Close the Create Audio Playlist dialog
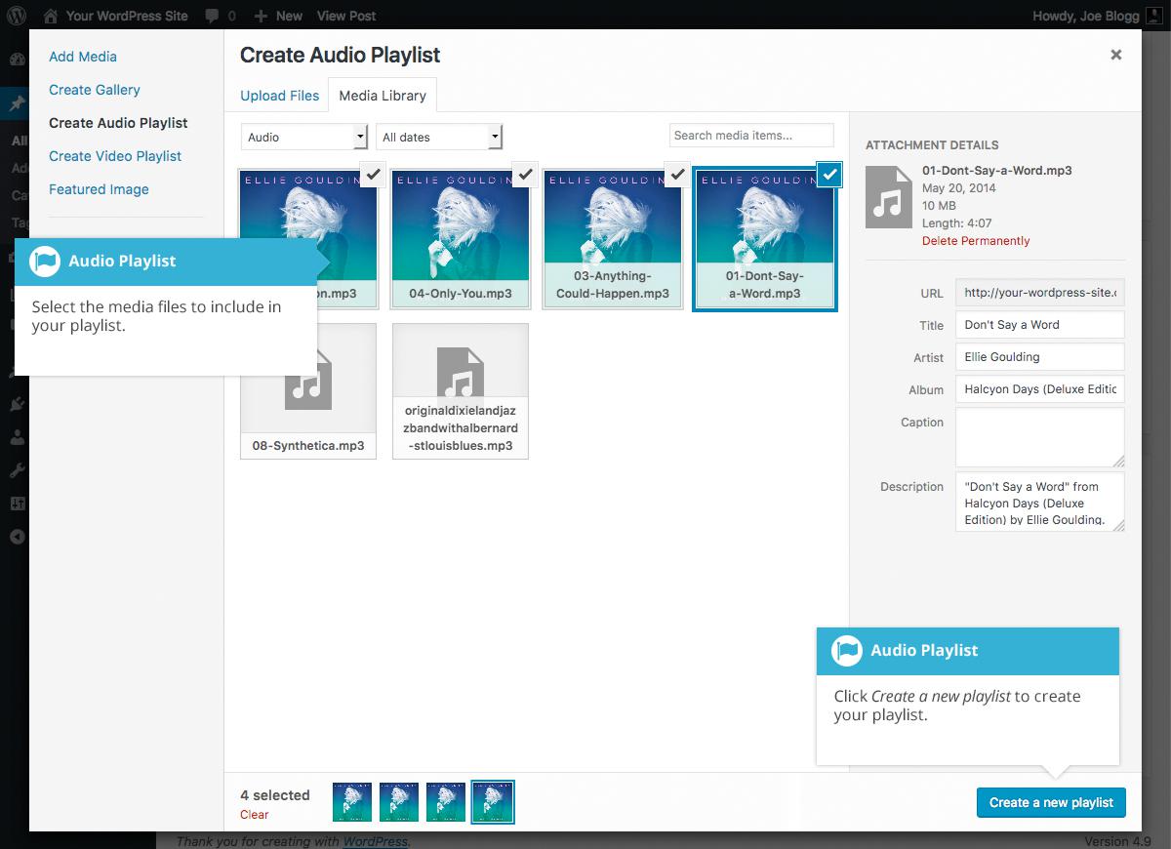 (1115, 55)
